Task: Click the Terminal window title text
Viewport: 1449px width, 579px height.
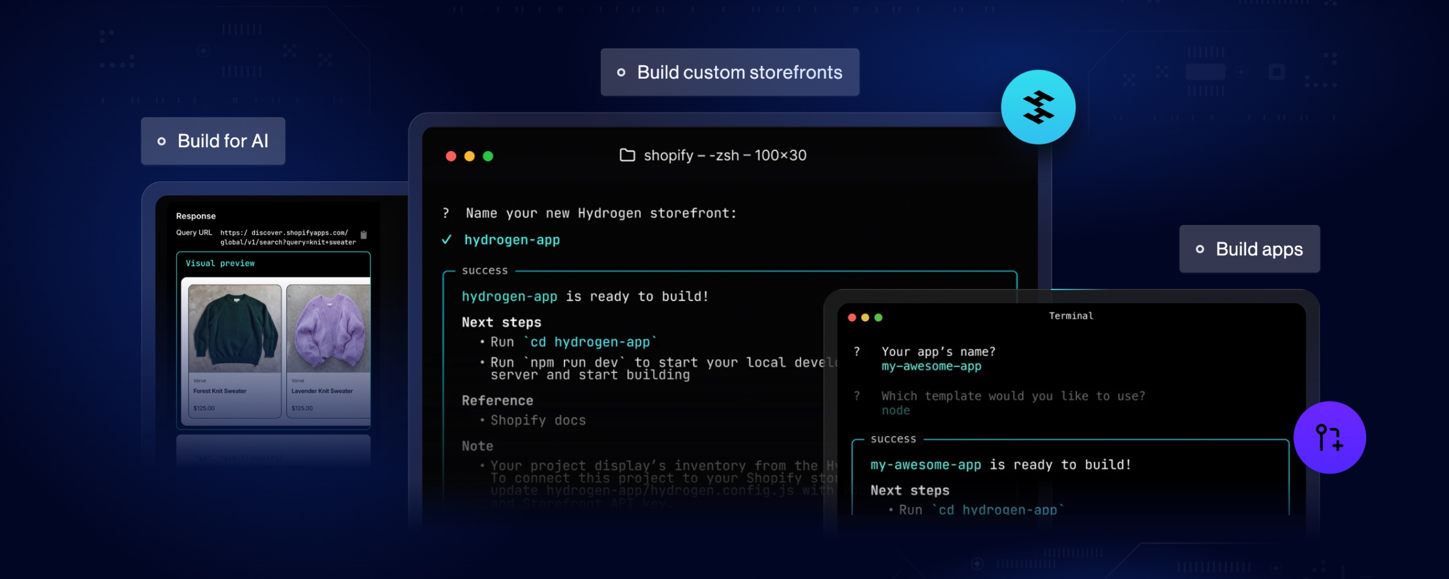Action: (1071, 316)
